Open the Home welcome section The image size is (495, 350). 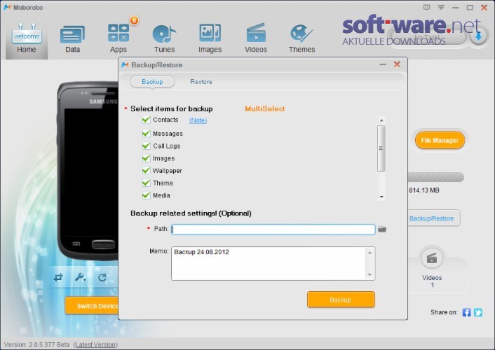pyautogui.click(x=27, y=38)
